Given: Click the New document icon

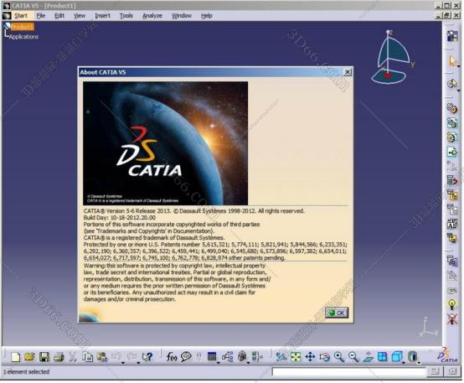Looking at the screenshot, I should 15,357.
